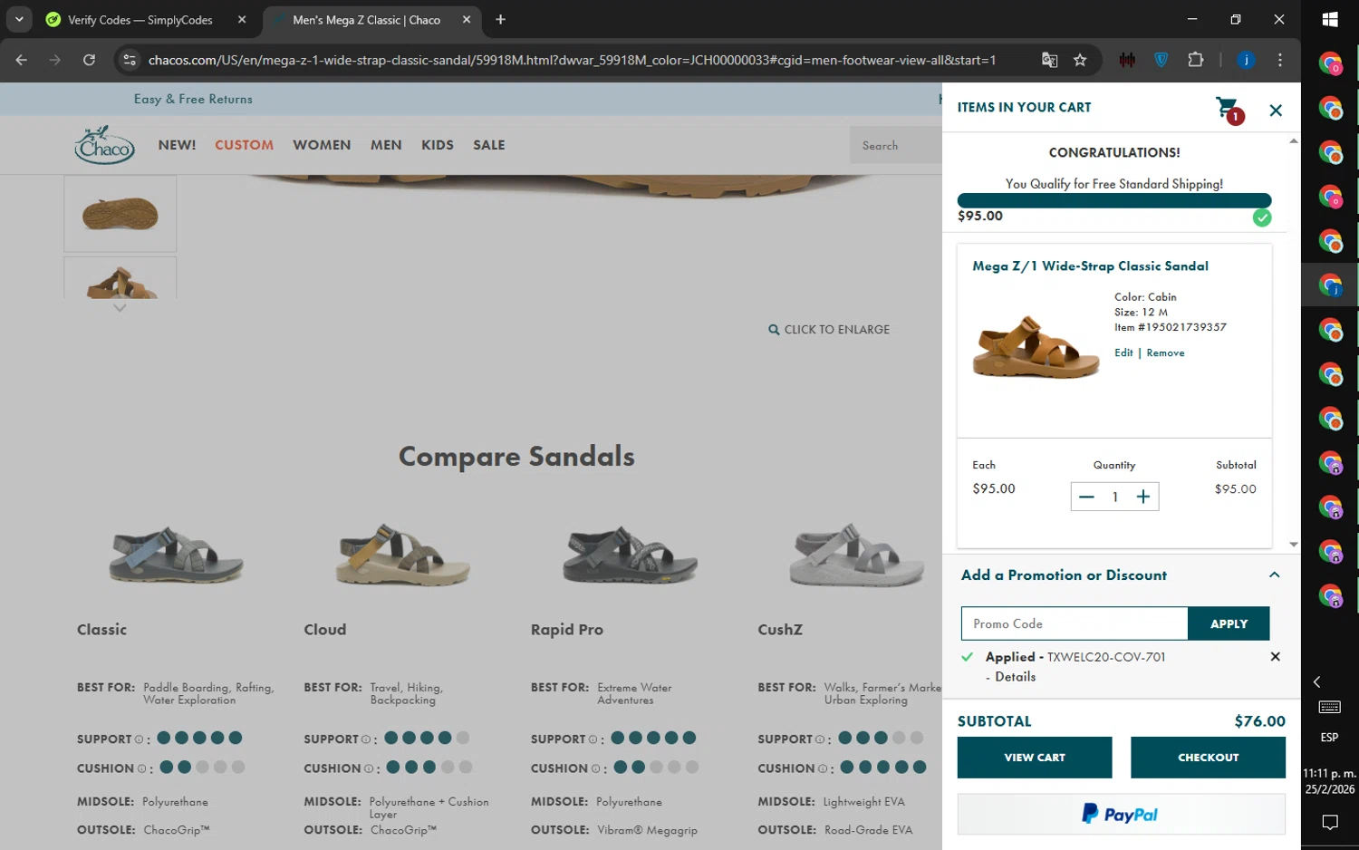1359x850 pixels.
Task: View site information icon in address bar
Action: 130,60
